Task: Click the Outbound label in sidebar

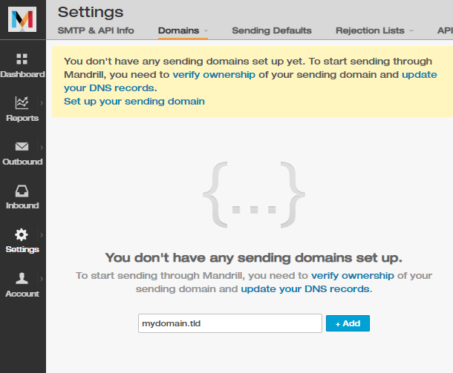Action: click(22, 162)
